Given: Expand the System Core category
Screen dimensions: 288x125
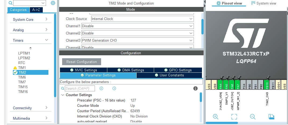Looking at the screenshot, I should click(31, 19).
